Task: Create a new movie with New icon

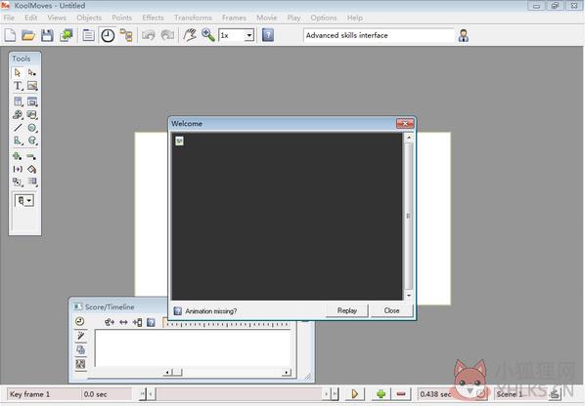Action: pyautogui.click(x=10, y=35)
